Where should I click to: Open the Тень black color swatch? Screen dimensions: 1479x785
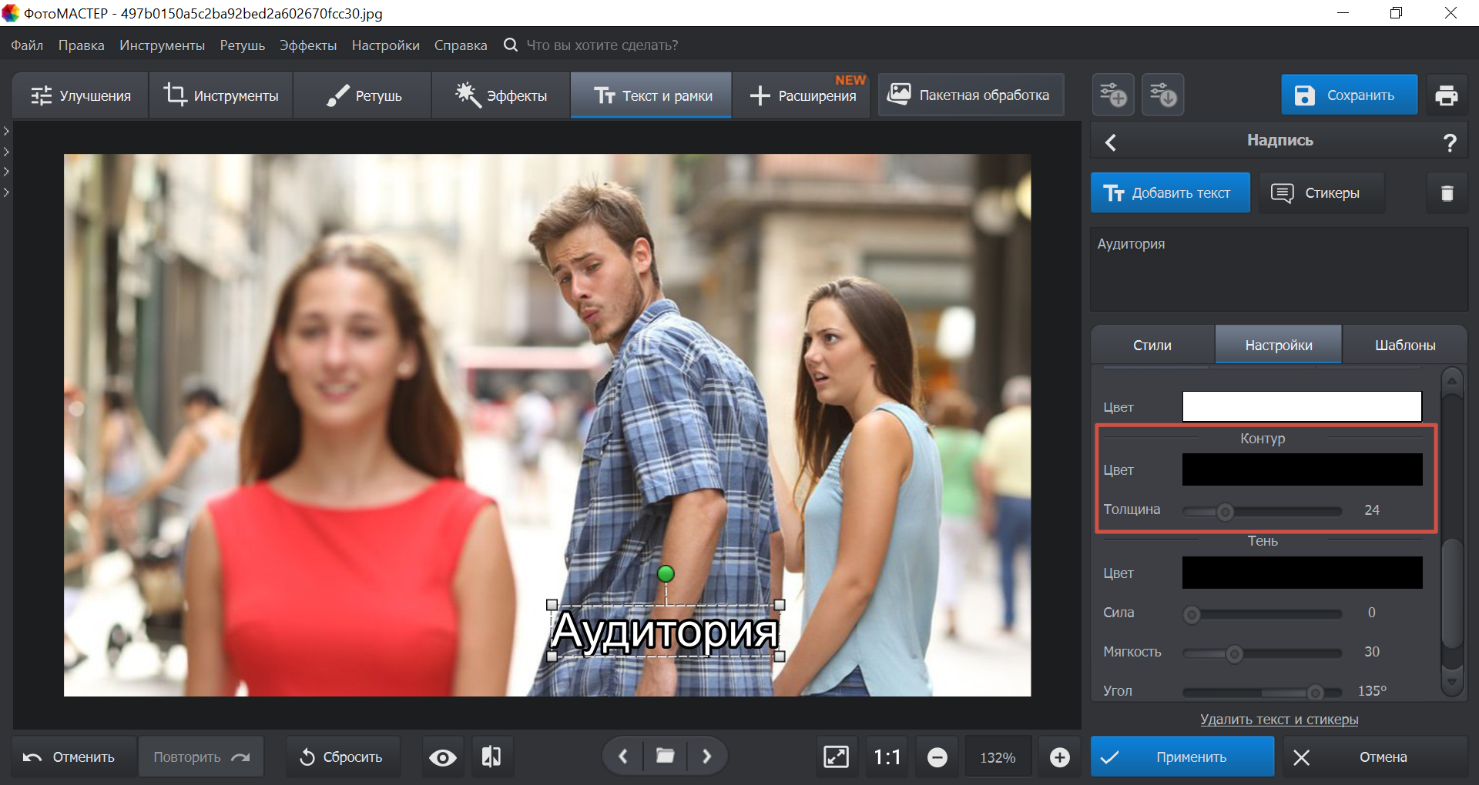point(1302,573)
